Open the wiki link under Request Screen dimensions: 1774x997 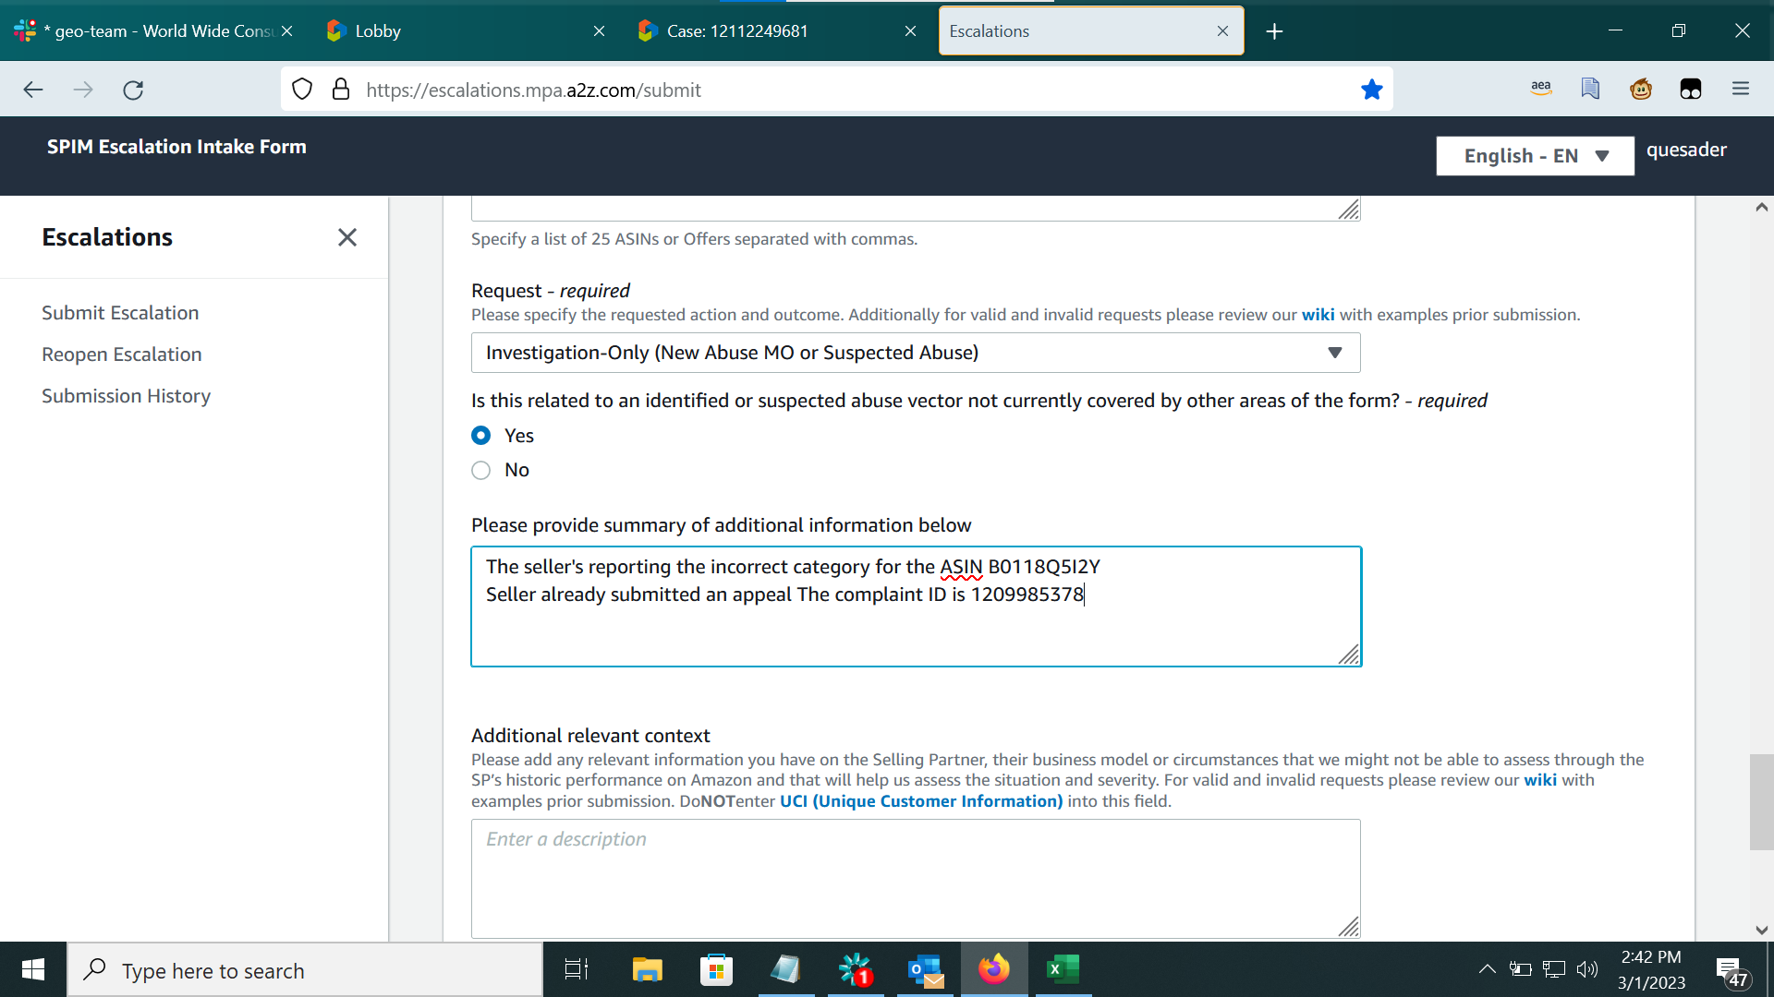(x=1318, y=315)
